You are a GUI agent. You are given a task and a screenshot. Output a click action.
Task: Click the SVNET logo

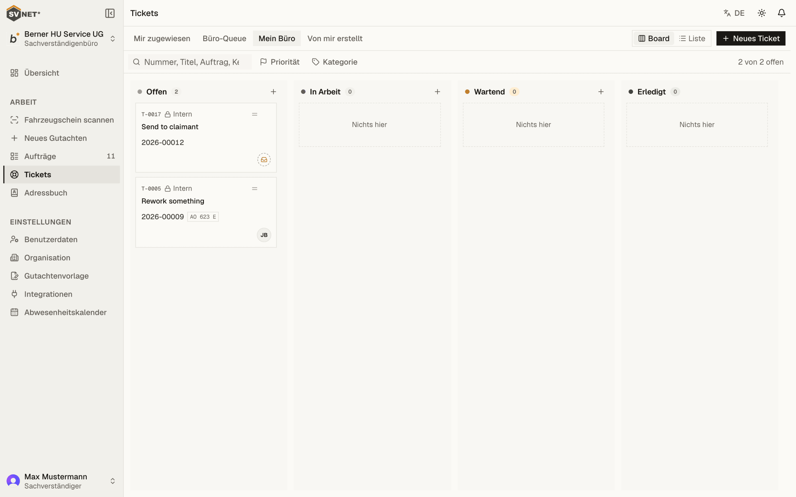tap(23, 13)
